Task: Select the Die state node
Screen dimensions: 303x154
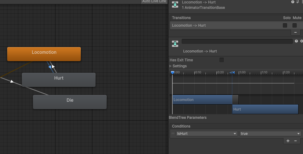Action: (70, 102)
